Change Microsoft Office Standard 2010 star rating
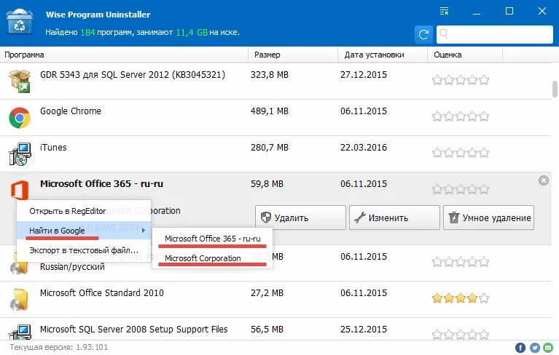559x355 pixels. click(x=461, y=298)
